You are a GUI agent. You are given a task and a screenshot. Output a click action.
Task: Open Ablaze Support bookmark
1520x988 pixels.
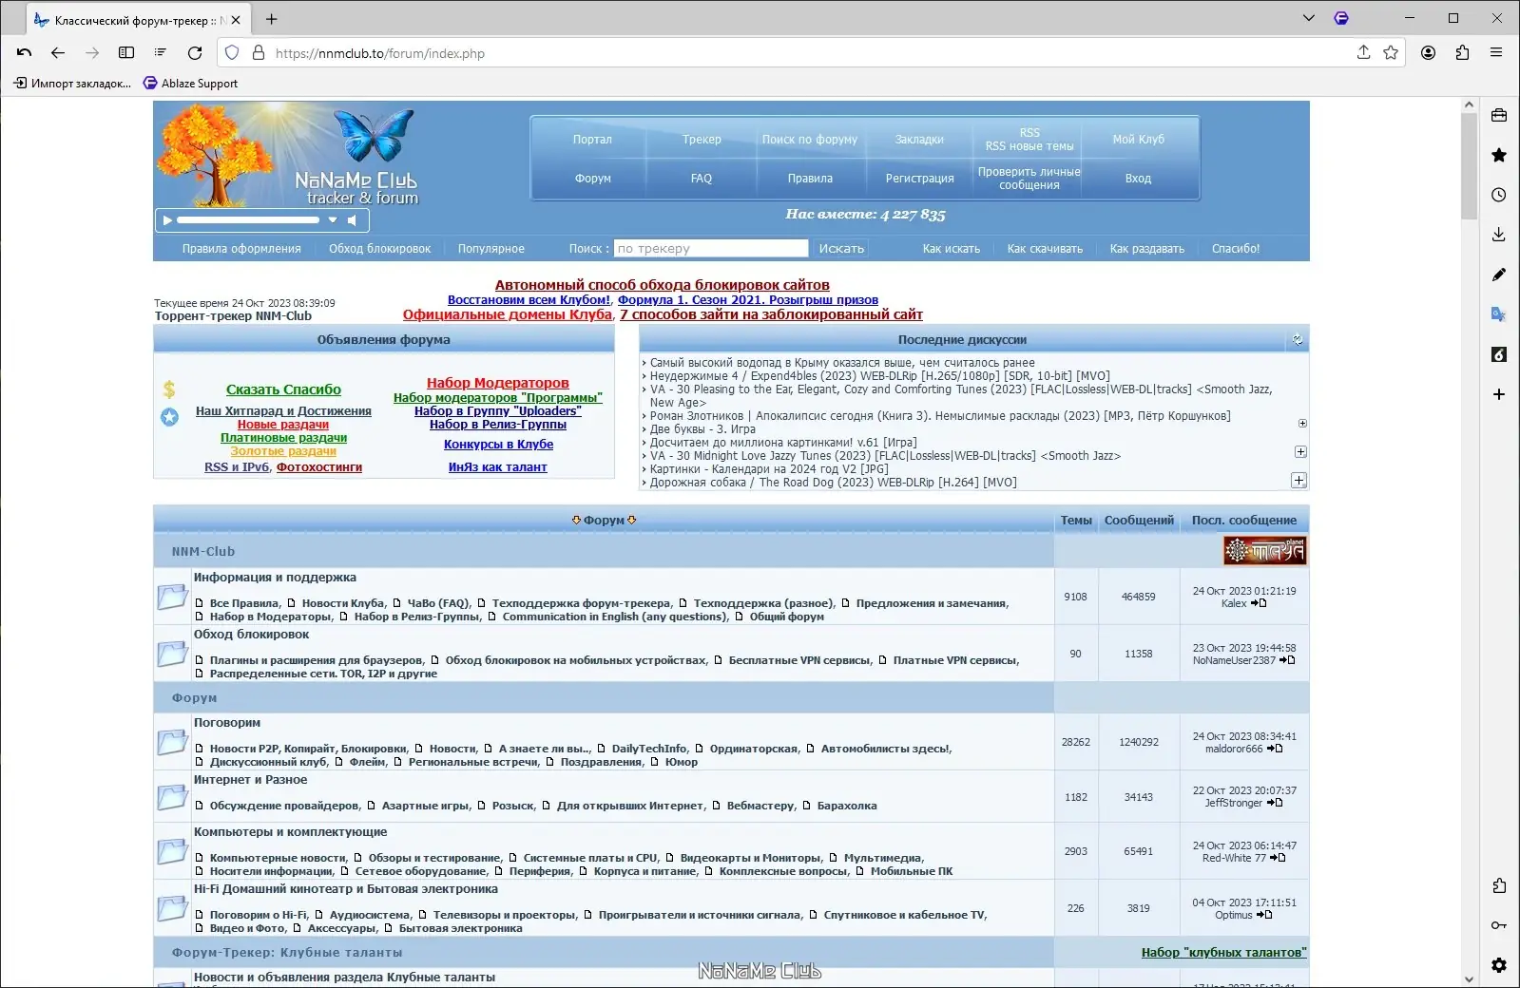(190, 84)
